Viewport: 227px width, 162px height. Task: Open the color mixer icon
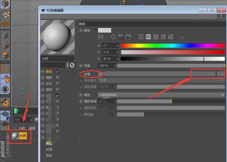click(163, 37)
